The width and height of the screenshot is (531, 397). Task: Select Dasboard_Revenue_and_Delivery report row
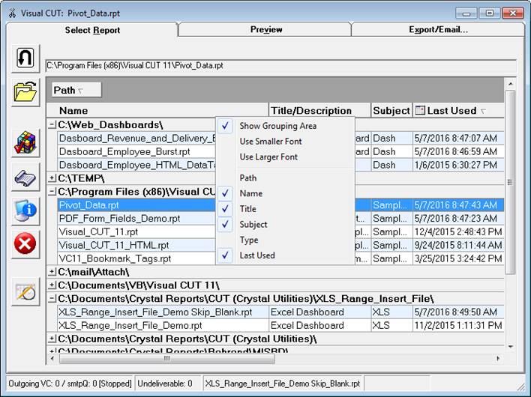coord(136,139)
